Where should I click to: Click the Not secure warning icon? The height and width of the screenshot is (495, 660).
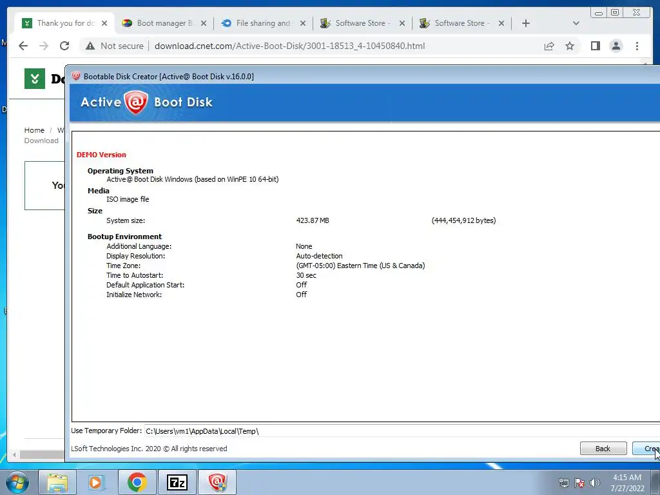[90, 46]
